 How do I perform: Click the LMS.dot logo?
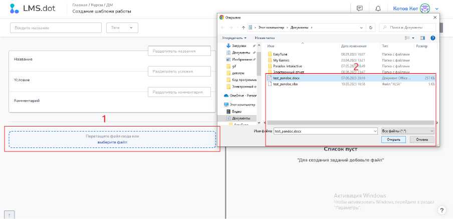click(33, 8)
